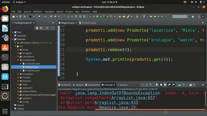207x116 pixels.
Task: Click the Forward navigation arrow icon
Action: pyautogui.click(x=162, y=16)
